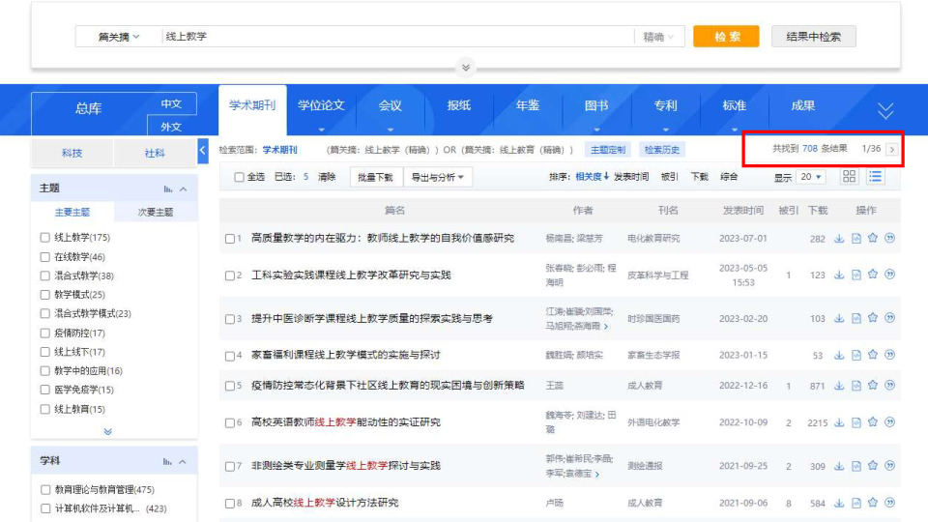Viewport: 928px width, 522px height.
Task: Open 检索历史 link
Action: (661, 150)
